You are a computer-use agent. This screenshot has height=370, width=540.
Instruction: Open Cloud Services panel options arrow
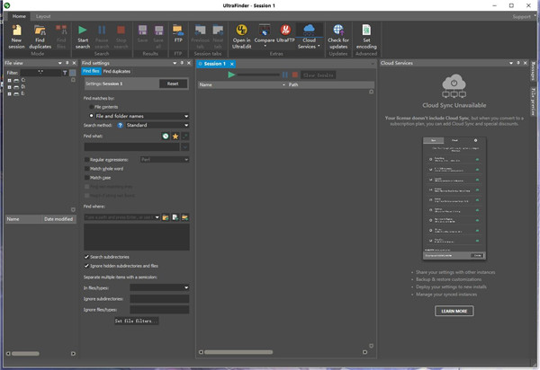pyautogui.click(x=510, y=63)
